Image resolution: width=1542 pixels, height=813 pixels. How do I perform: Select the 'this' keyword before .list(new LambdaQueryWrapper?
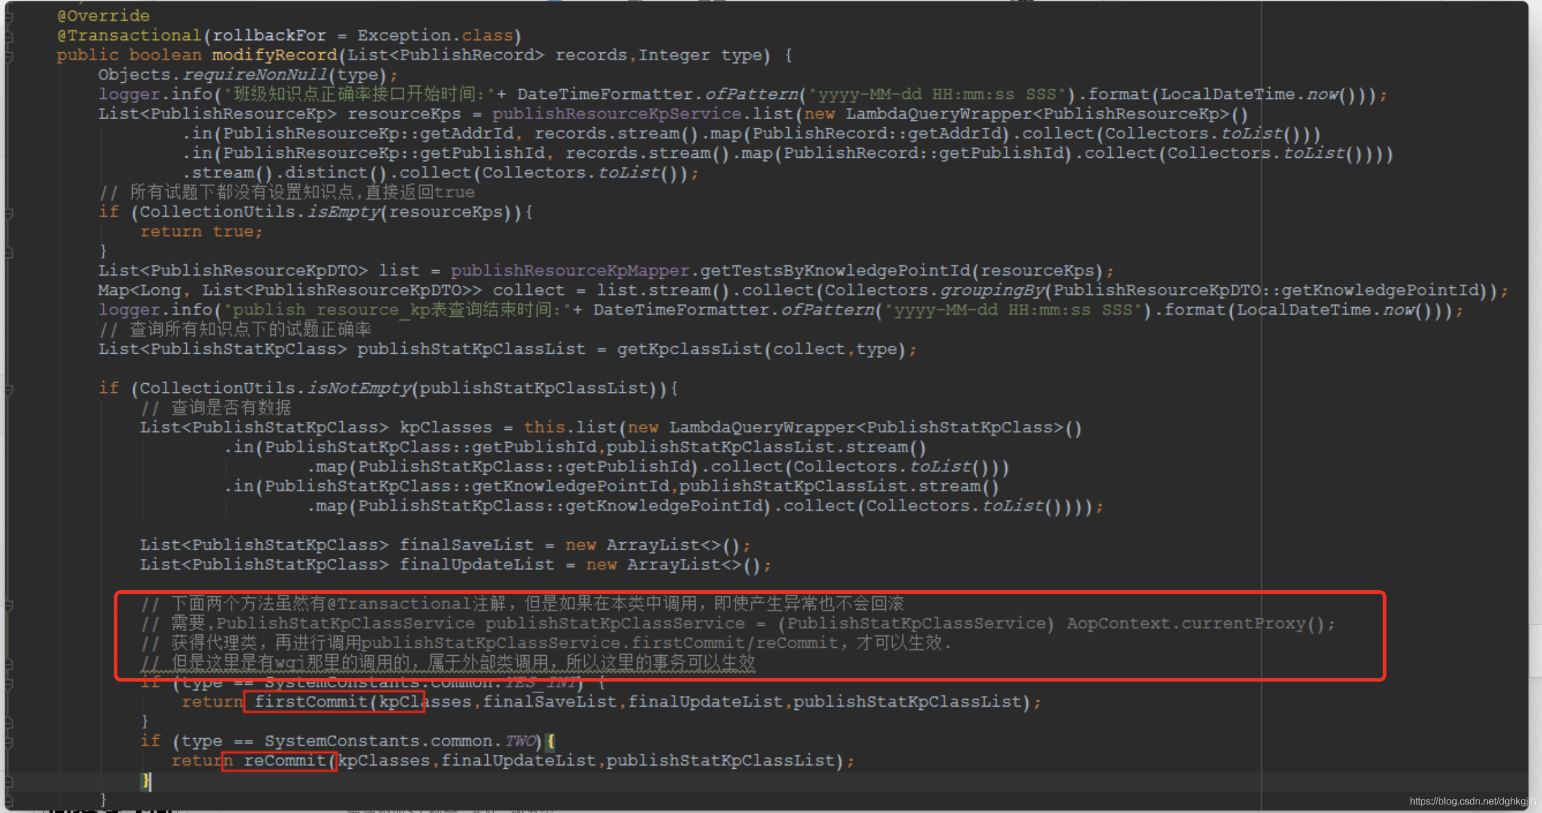[544, 427]
